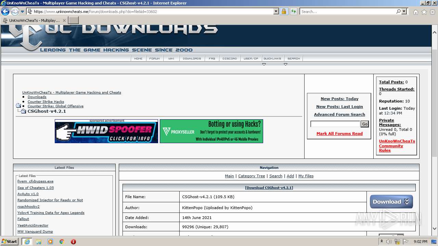438x246 pixels.
Task: Open the DOWNLOADS menu item
Action: [x=192, y=58]
